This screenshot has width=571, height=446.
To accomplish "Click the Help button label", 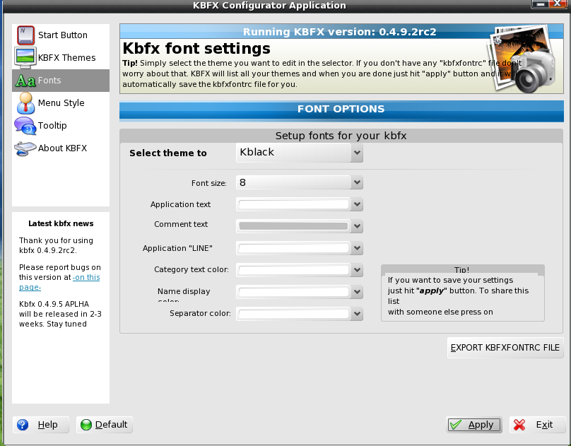I will 48,425.
